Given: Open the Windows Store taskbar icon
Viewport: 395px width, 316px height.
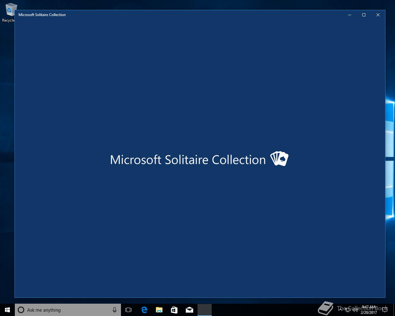Looking at the screenshot, I should [x=174, y=310].
